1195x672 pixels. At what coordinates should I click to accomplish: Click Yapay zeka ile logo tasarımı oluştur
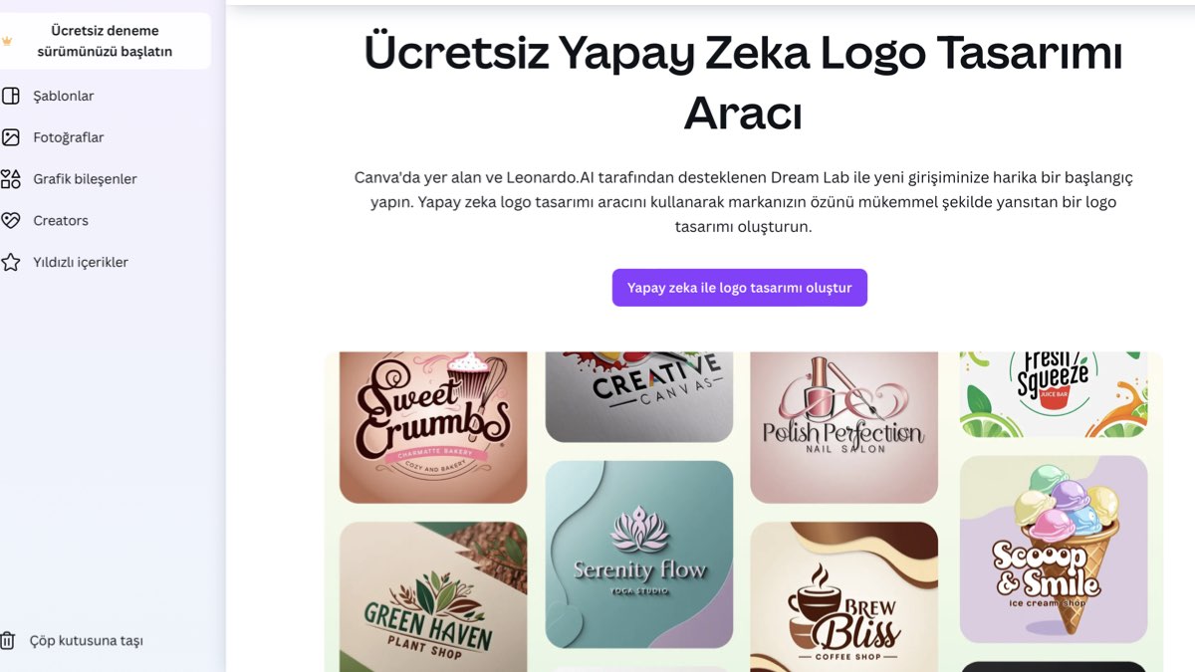pos(740,288)
